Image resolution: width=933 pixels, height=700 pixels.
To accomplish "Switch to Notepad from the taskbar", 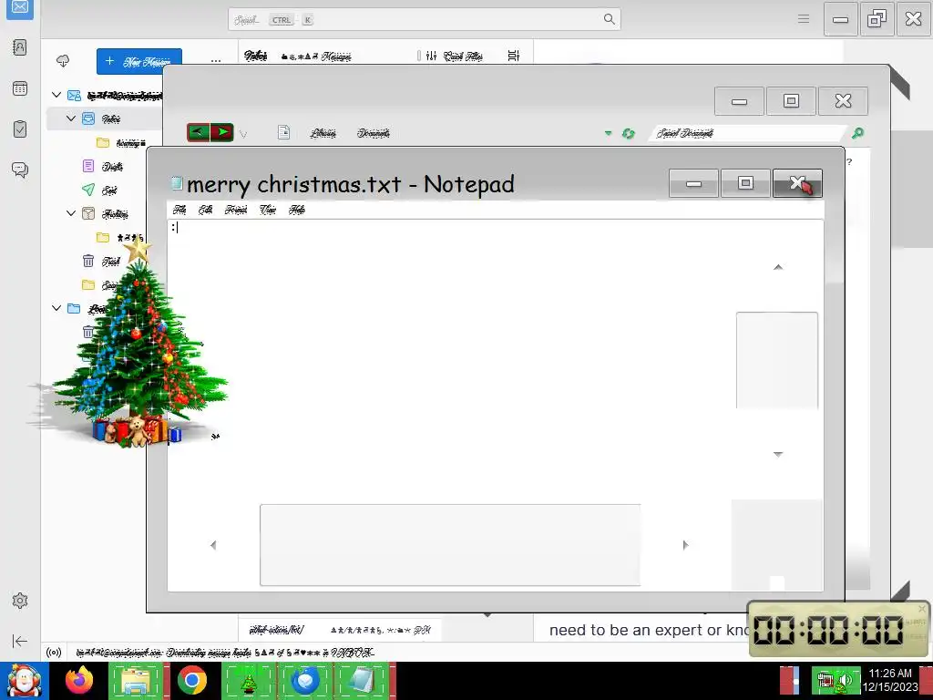I will point(361,681).
